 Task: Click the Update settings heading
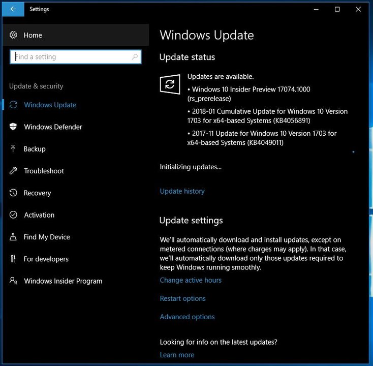[x=191, y=220]
